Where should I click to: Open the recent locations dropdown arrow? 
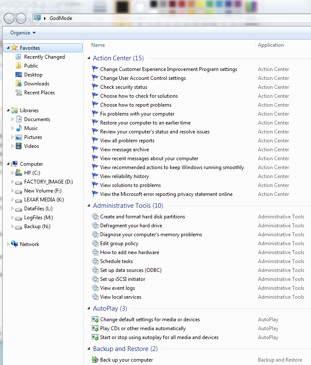click(29, 19)
